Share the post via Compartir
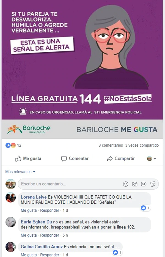 (x=121, y=158)
